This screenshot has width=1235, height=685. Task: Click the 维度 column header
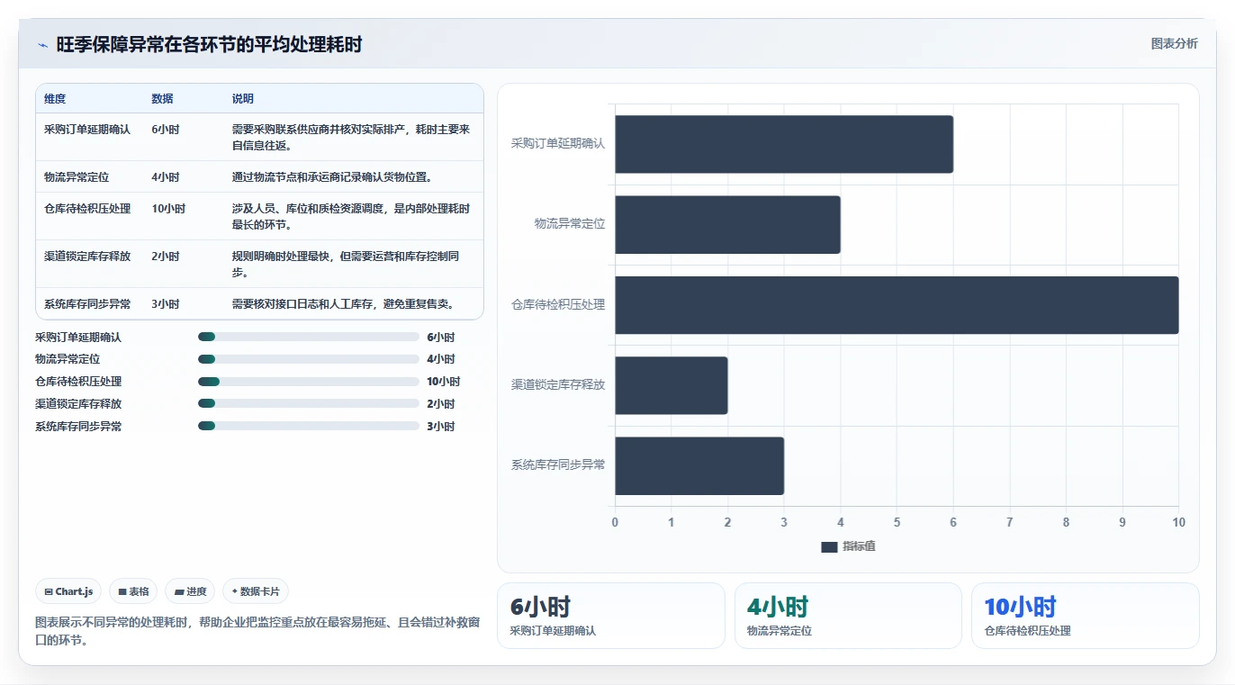point(55,99)
